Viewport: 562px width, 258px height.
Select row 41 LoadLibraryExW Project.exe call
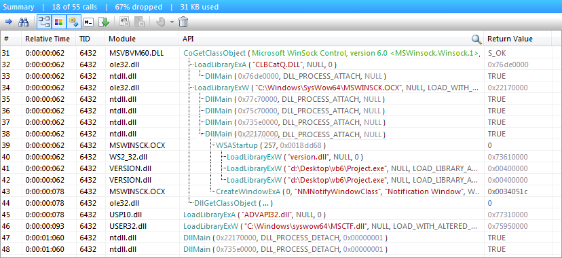(281, 168)
